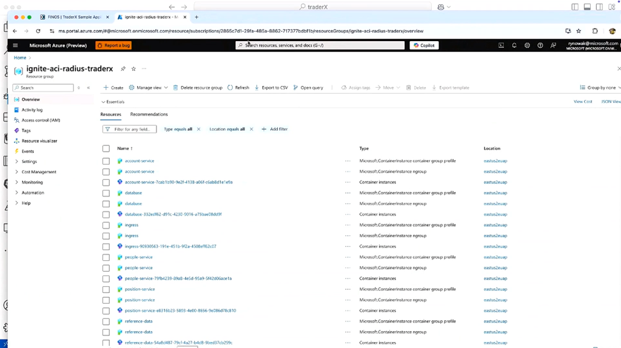The image size is (621, 348).
Task: Check the ingress container group profile row
Action: tap(106, 225)
